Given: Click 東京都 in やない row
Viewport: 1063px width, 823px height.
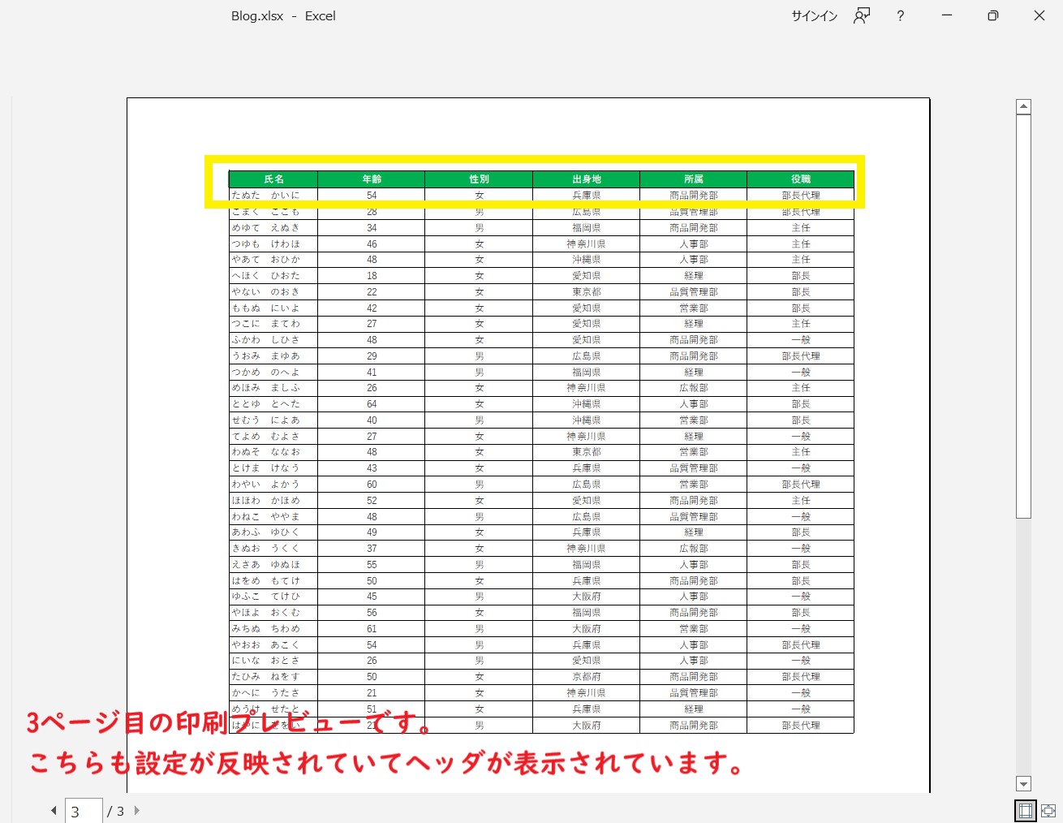Looking at the screenshot, I should pos(586,292).
